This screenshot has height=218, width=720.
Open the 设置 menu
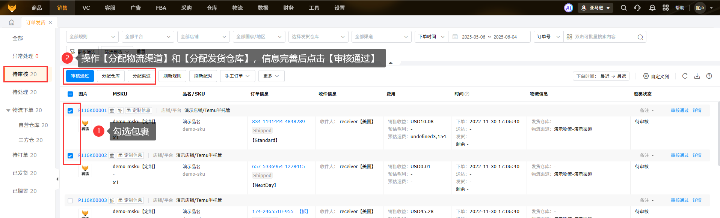point(340,7)
